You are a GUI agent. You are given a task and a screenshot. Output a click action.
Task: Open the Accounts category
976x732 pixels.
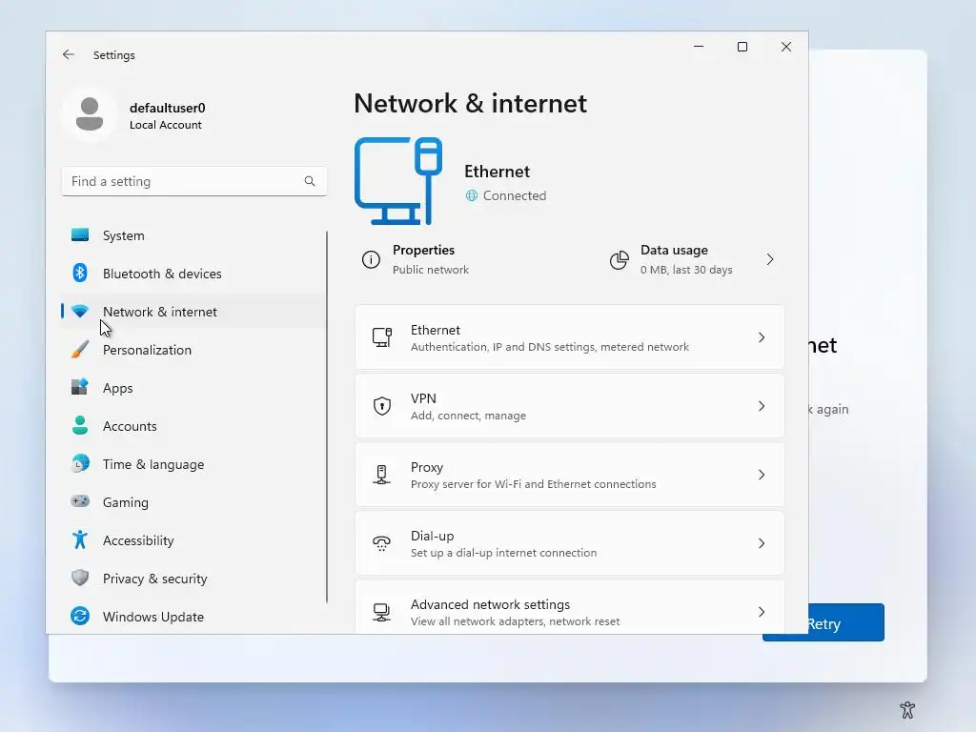193,426
